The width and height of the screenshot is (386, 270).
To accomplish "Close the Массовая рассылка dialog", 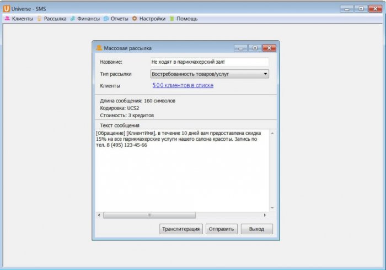I will [x=269, y=48].
